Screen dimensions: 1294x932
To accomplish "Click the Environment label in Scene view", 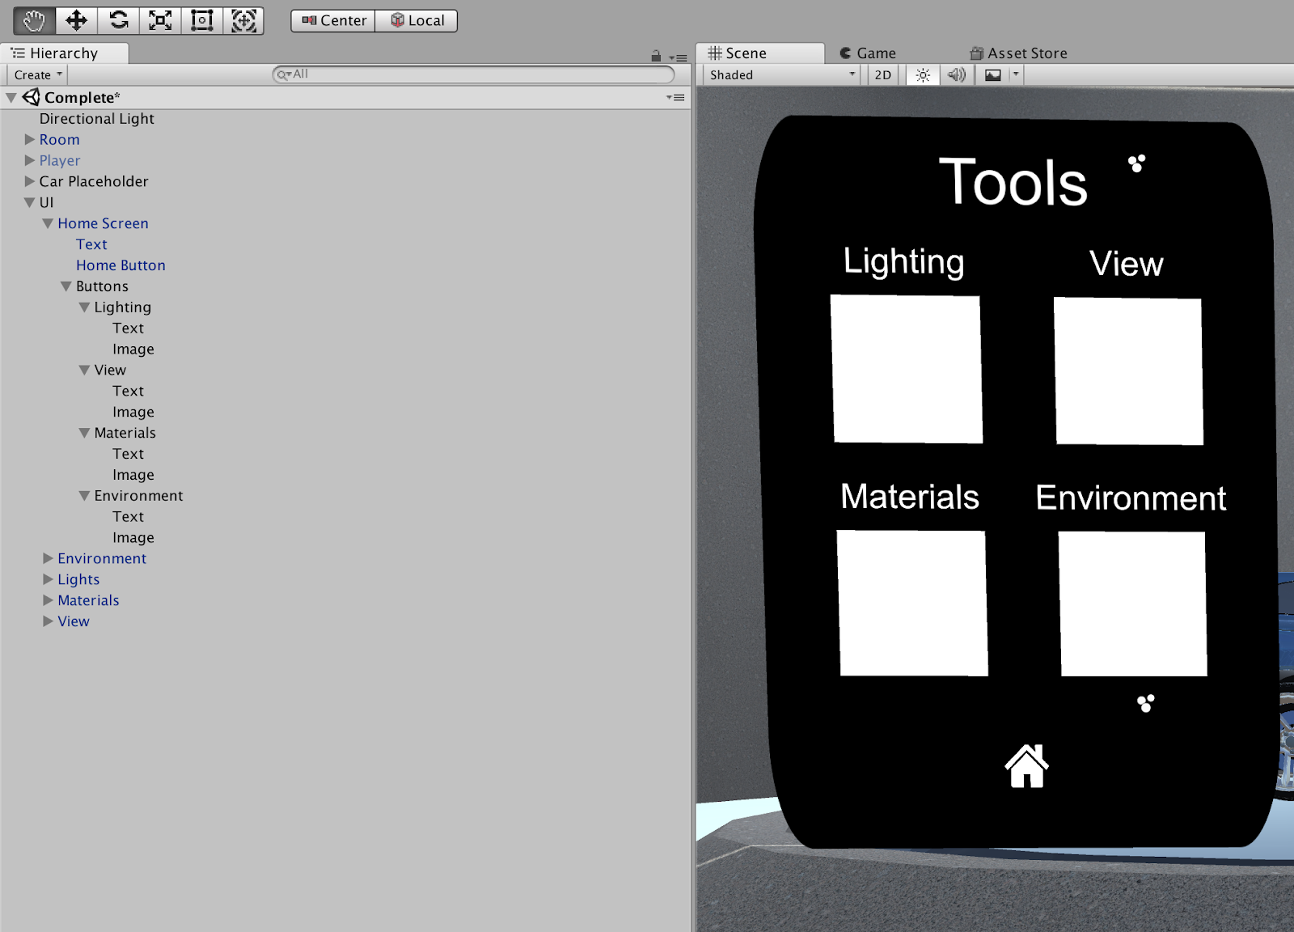I will [1131, 498].
